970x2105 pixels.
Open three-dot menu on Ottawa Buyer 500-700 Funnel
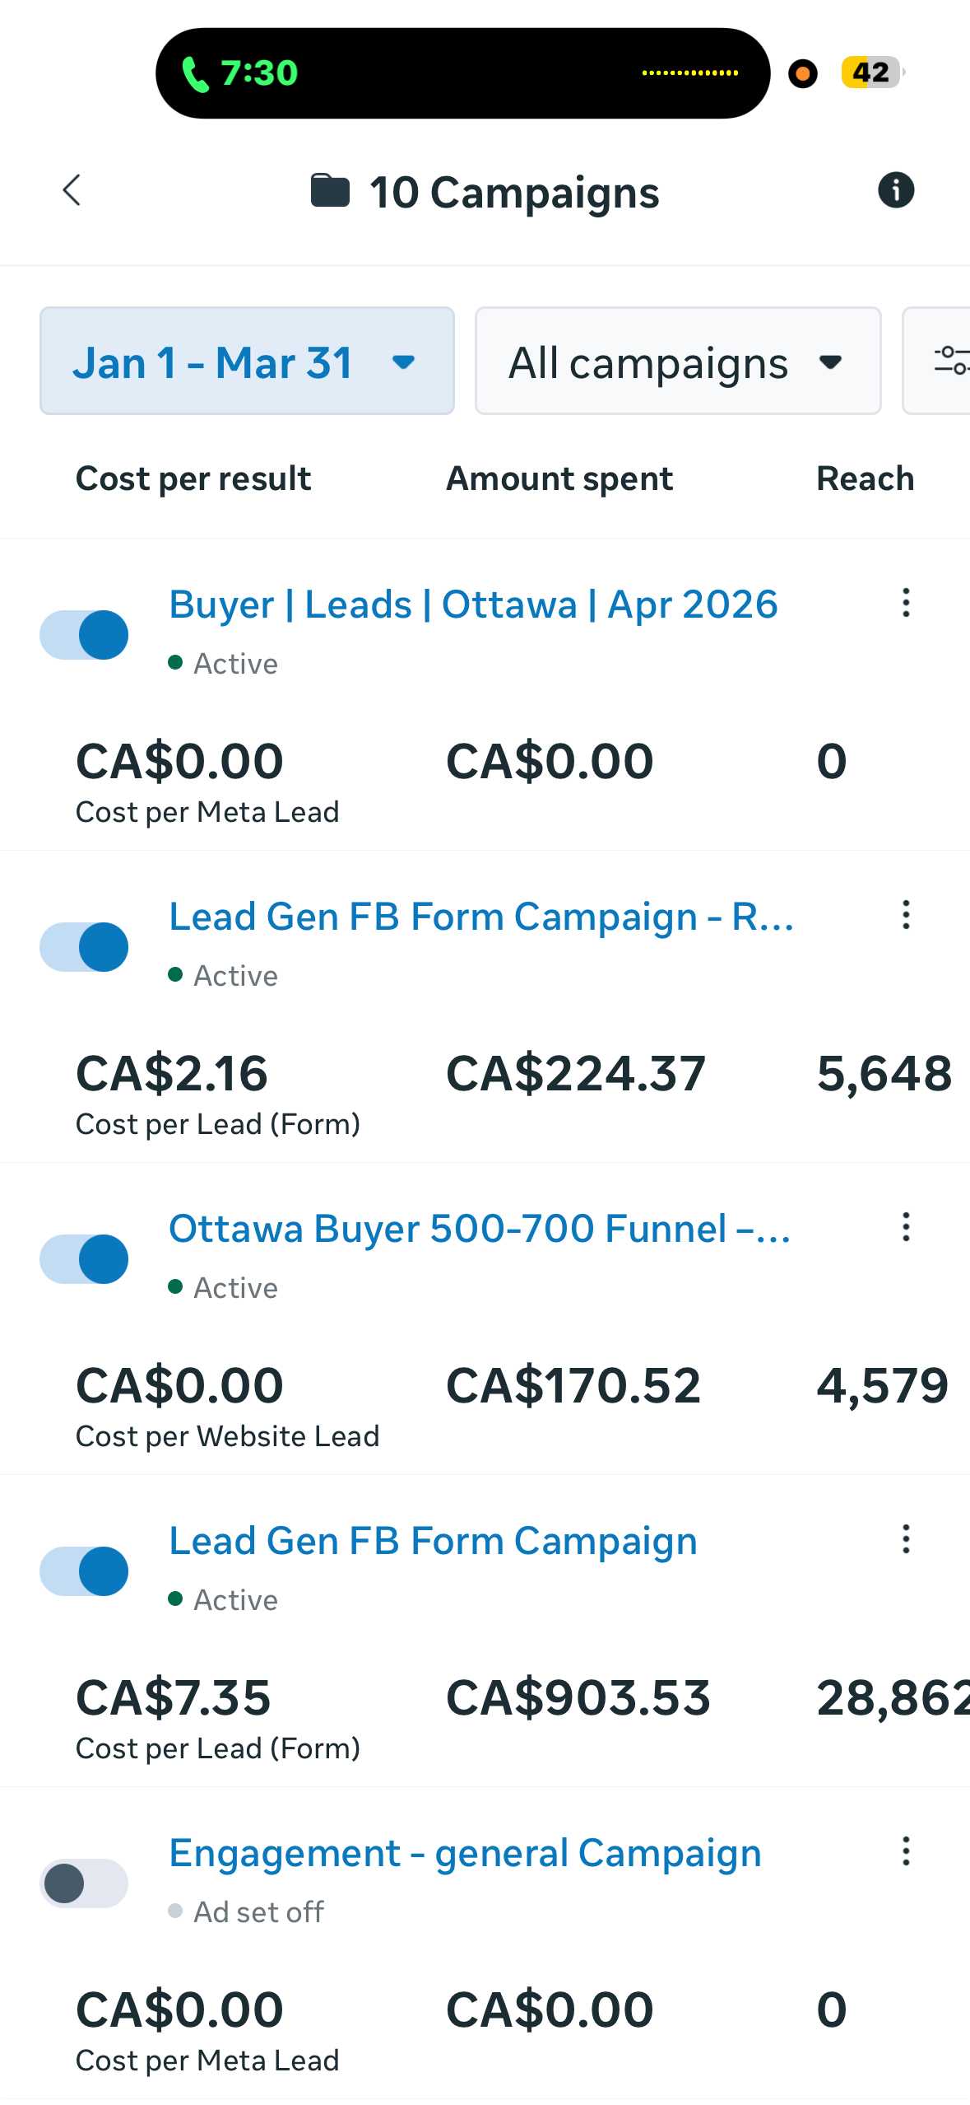[905, 1229]
